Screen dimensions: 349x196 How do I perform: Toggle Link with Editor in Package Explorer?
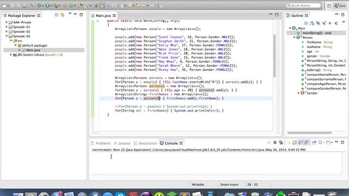pos(63,15)
